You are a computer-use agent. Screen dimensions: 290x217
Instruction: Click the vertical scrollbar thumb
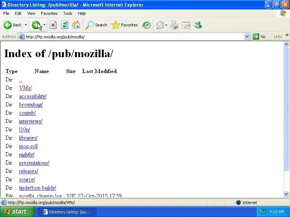[x=286, y=109]
